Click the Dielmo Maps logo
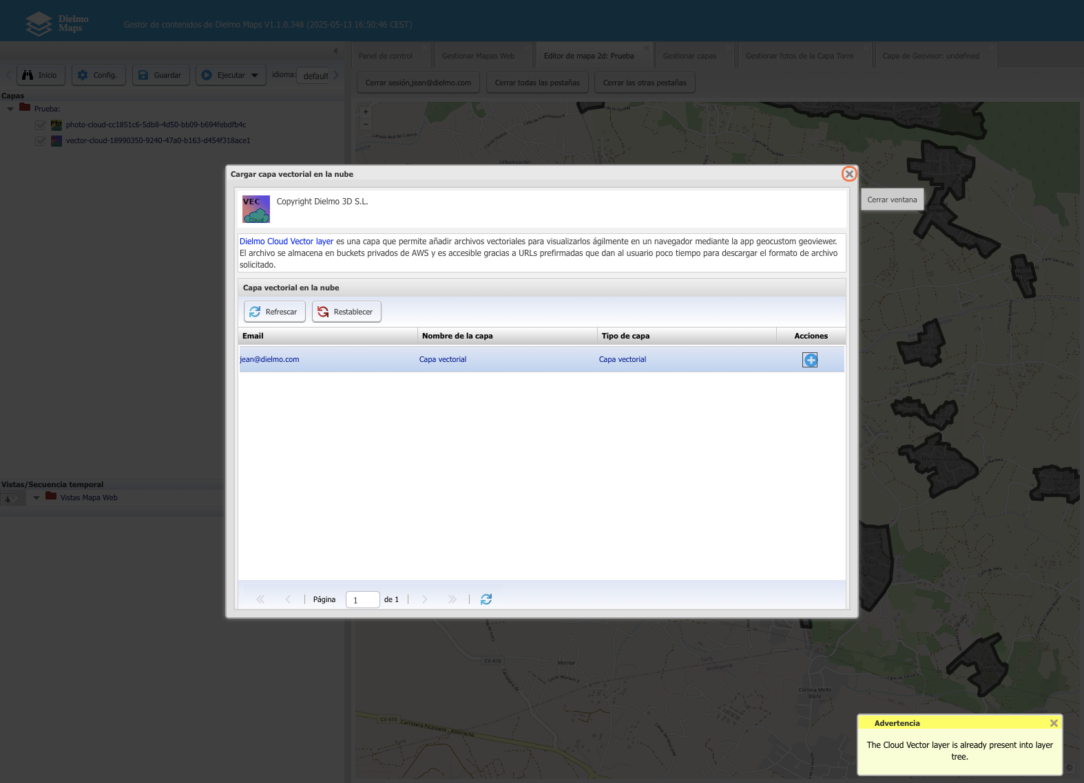Image resolution: width=1084 pixels, height=783 pixels. coord(57,23)
